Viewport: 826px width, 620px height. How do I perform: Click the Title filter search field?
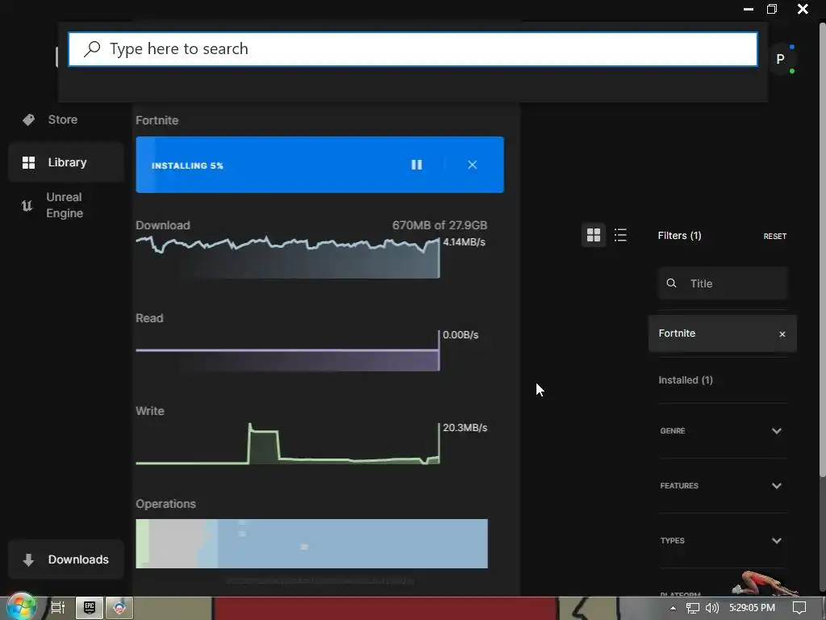coord(722,283)
